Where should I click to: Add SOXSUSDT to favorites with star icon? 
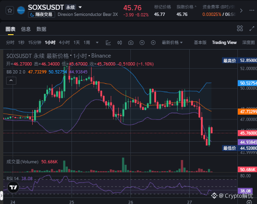point(10,10)
